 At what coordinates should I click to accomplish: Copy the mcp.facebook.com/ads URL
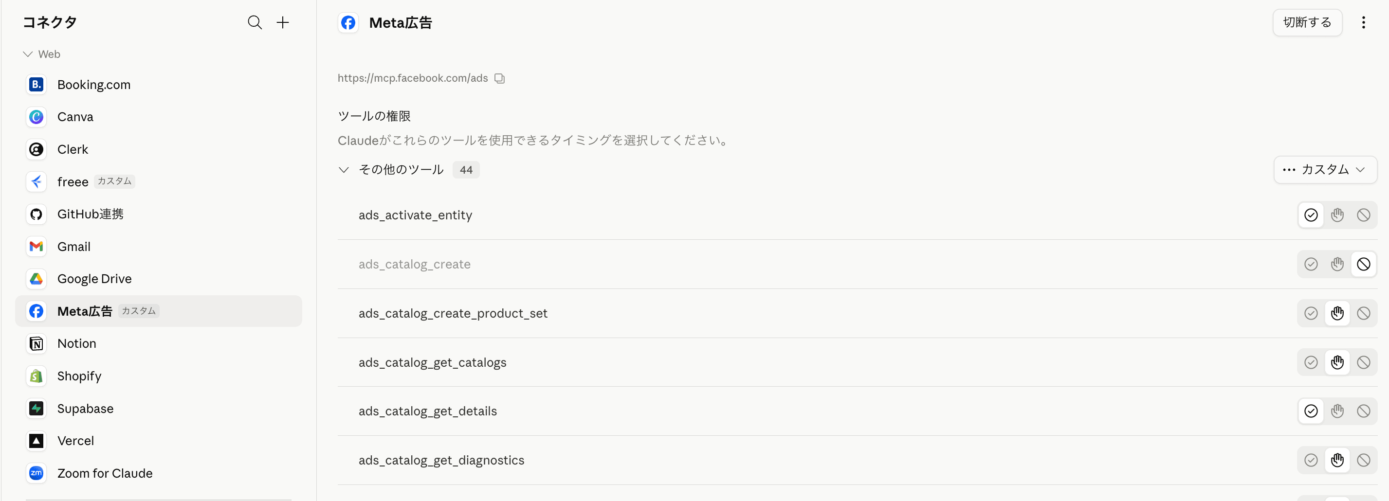pyautogui.click(x=500, y=79)
